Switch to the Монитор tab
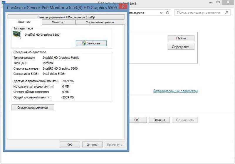The image size is (235, 164). pyautogui.click(x=58, y=22)
